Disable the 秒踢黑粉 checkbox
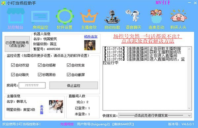The width and height of the screenshot is (198, 128). [x=40, y=75]
